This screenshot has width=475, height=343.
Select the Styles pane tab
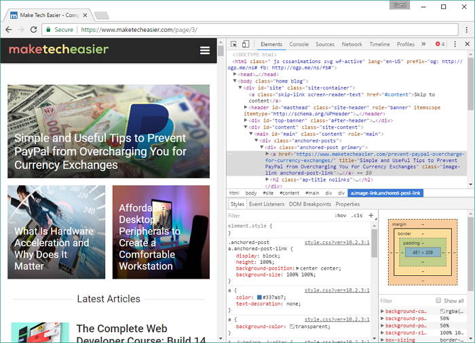click(x=237, y=204)
